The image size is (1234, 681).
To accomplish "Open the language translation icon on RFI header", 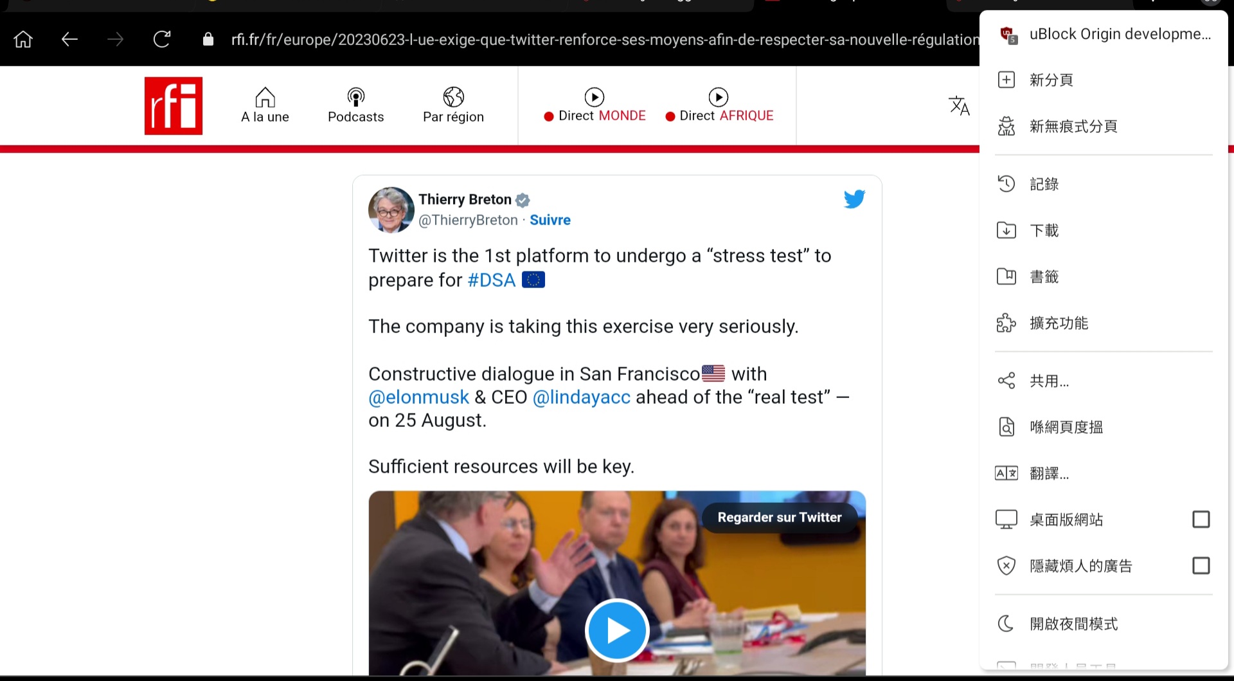I will [x=959, y=106].
